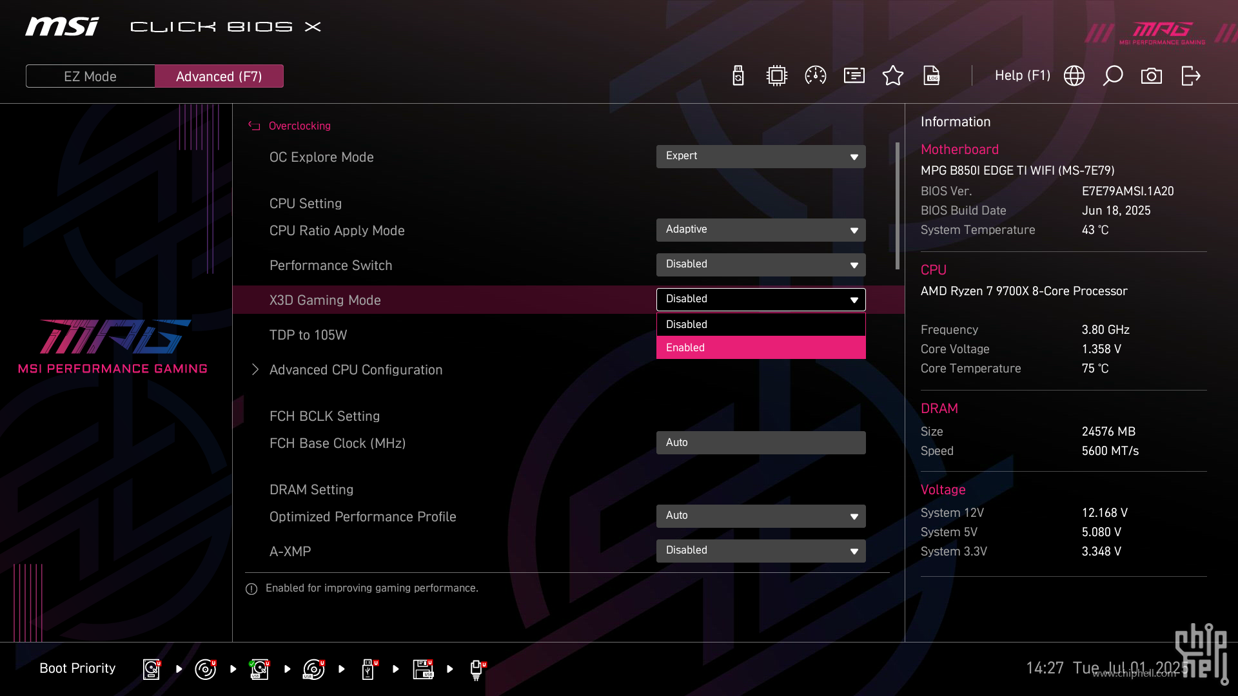The image size is (1238, 696).
Task: Open the language globe icon
Action: pyautogui.click(x=1074, y=75)
